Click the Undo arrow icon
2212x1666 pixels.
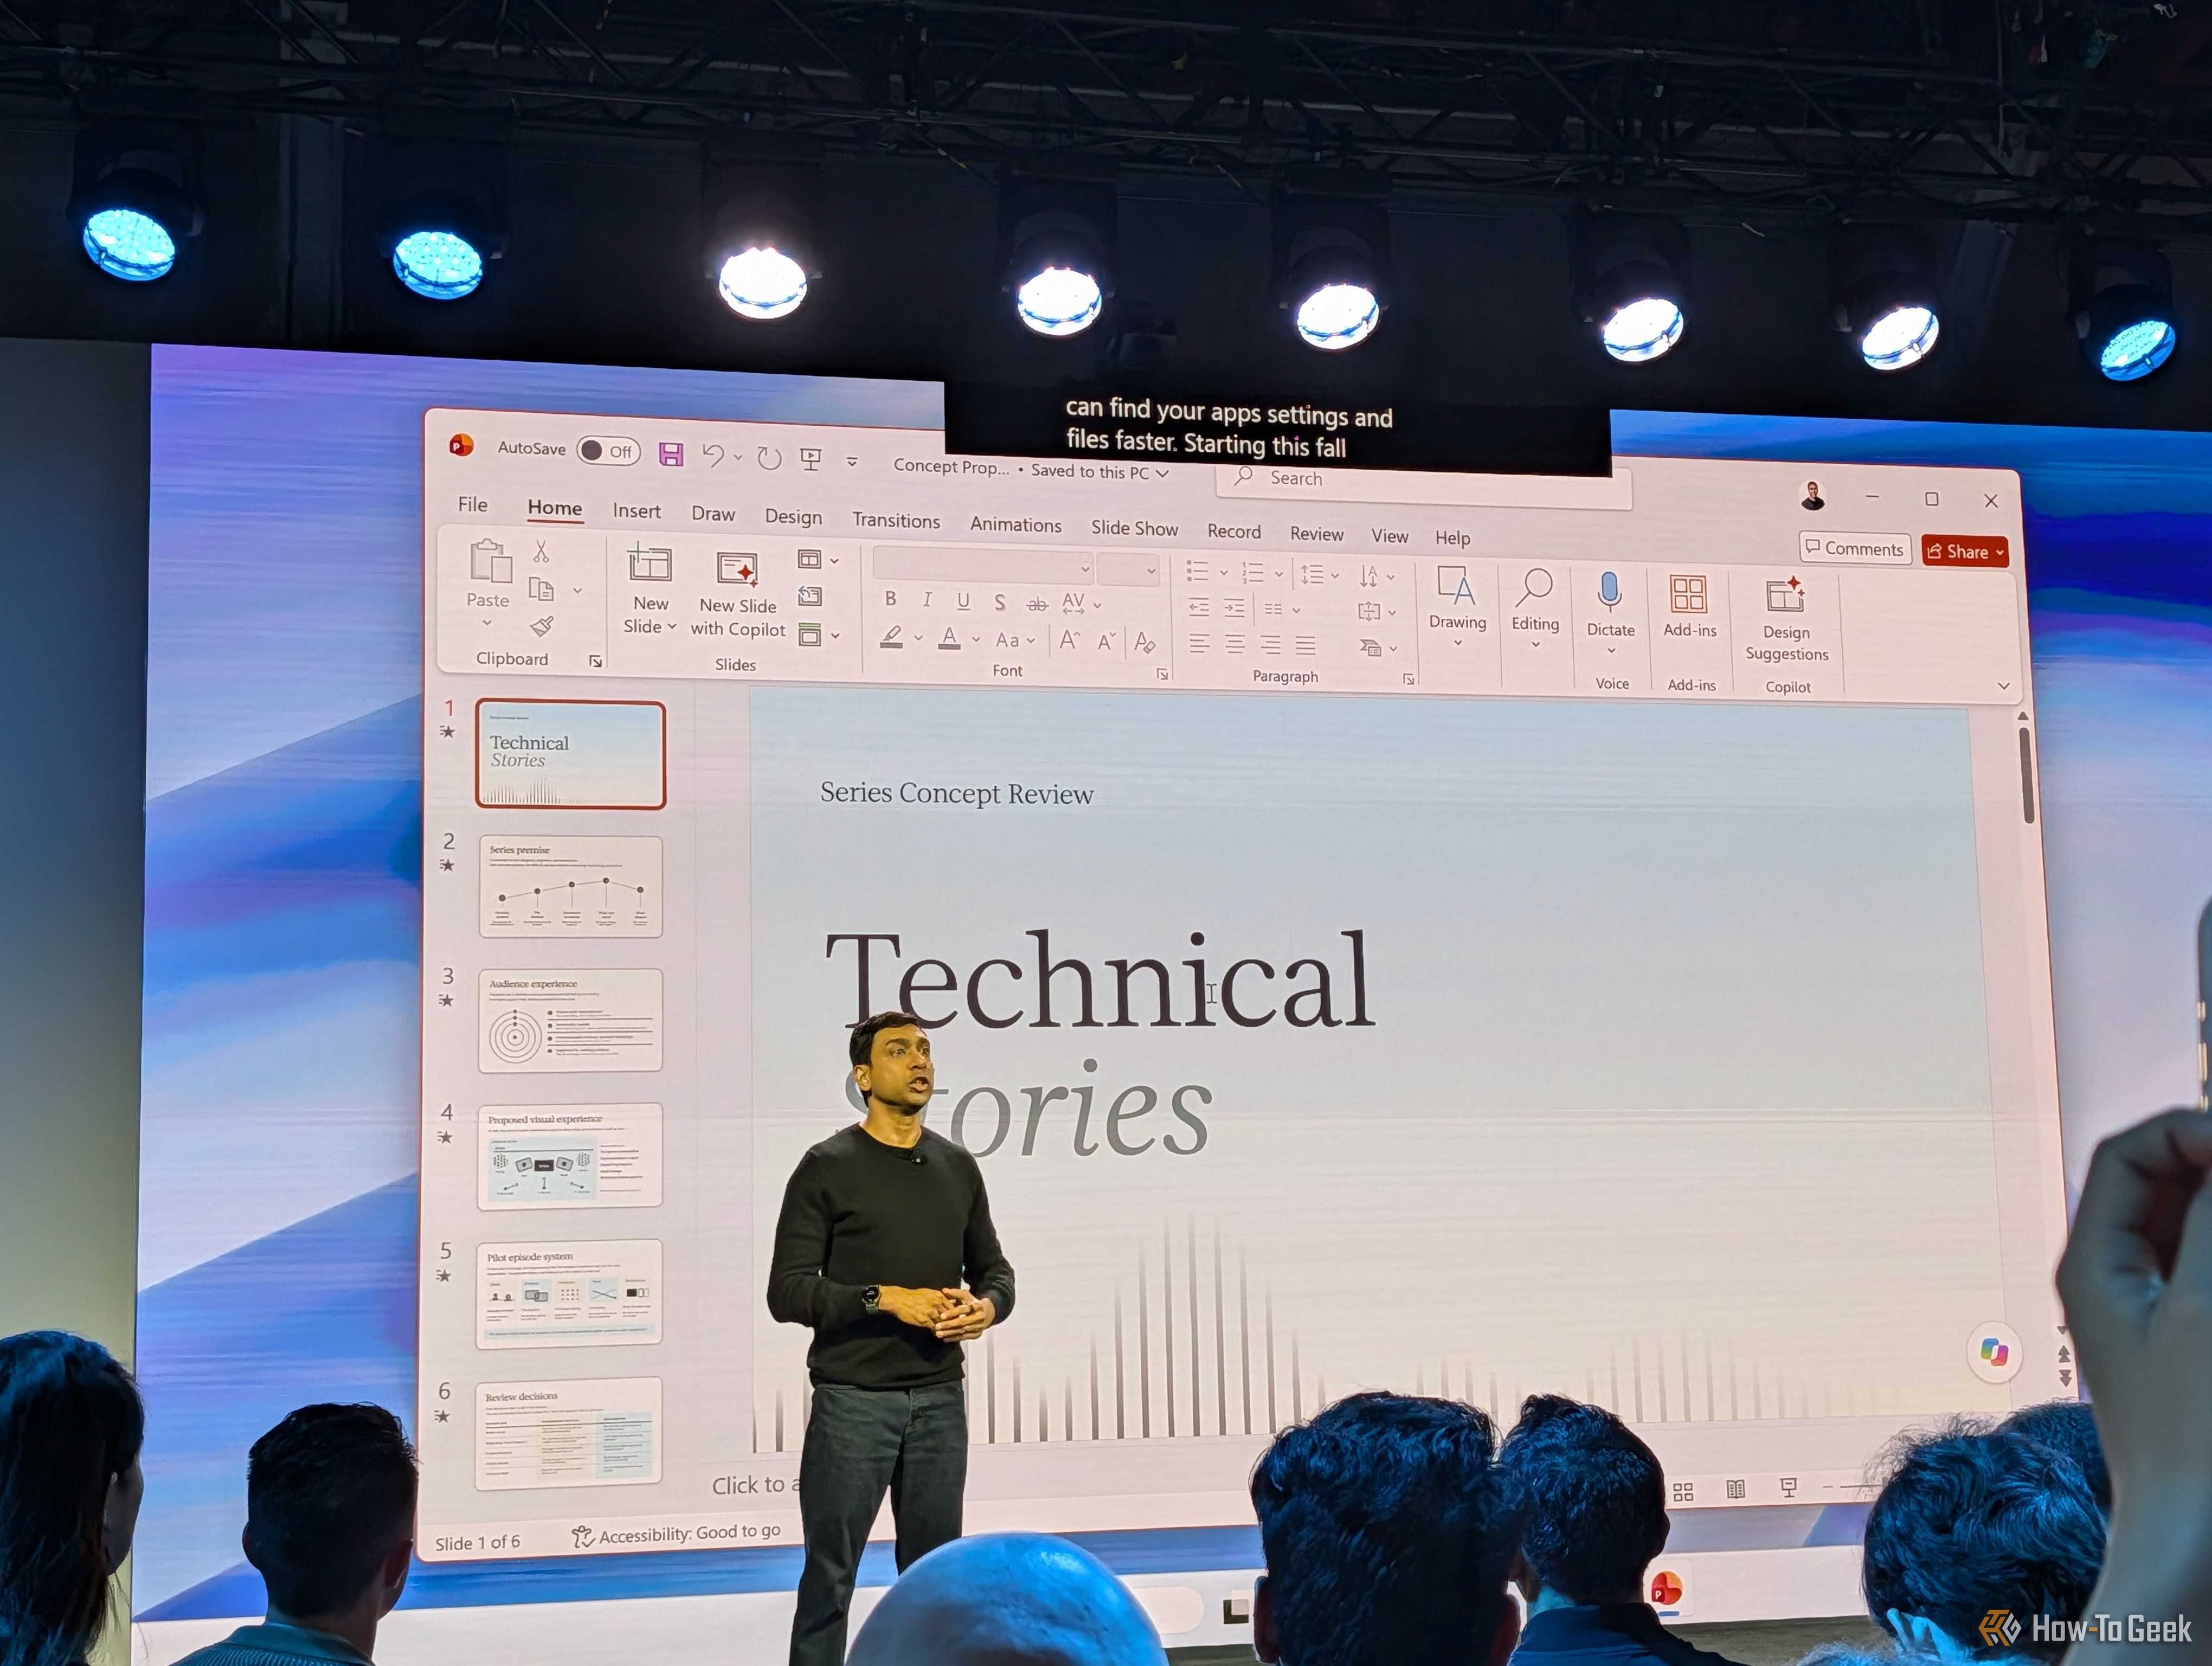[x=713, y=456]
